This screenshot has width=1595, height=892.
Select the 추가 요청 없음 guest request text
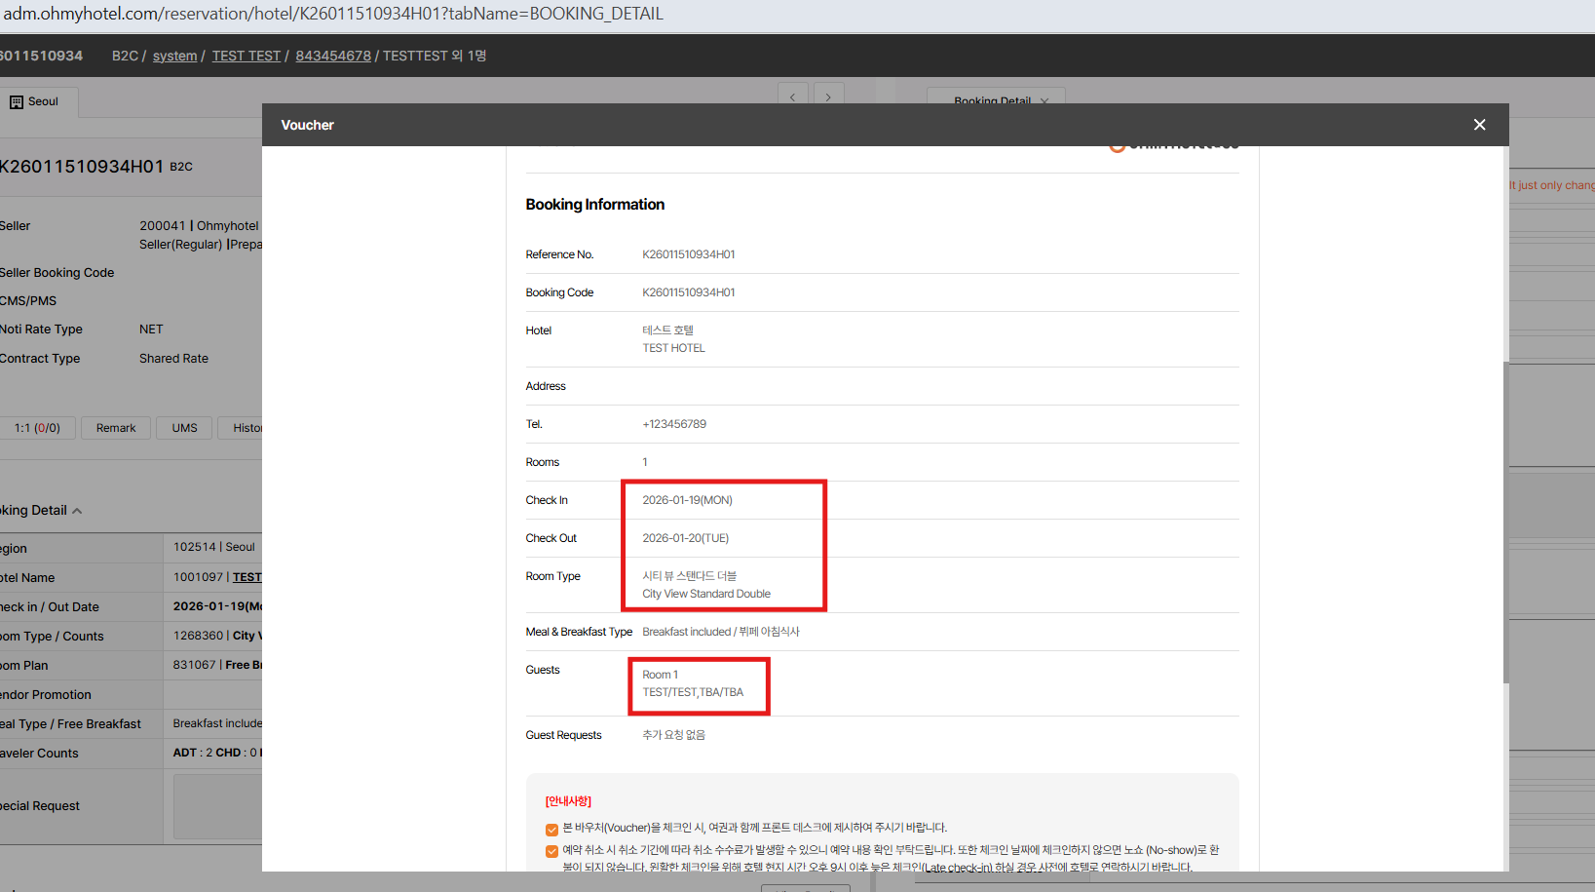tap(673, 735)
